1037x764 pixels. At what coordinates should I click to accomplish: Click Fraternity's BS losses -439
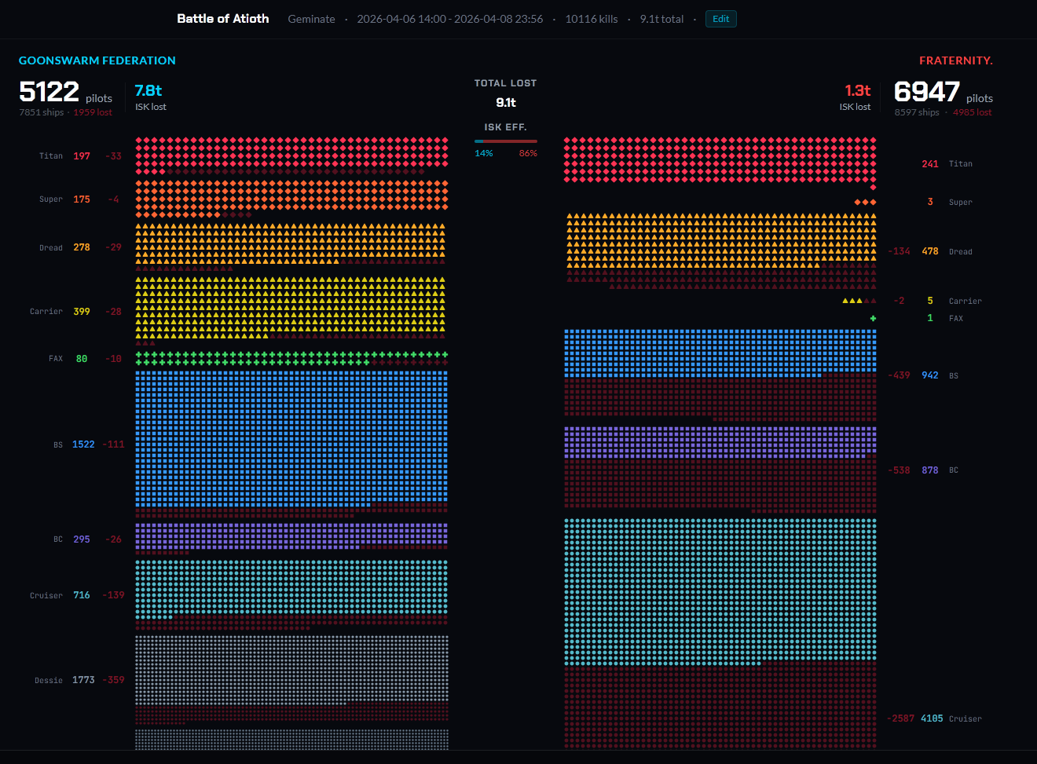pos(900,375)
